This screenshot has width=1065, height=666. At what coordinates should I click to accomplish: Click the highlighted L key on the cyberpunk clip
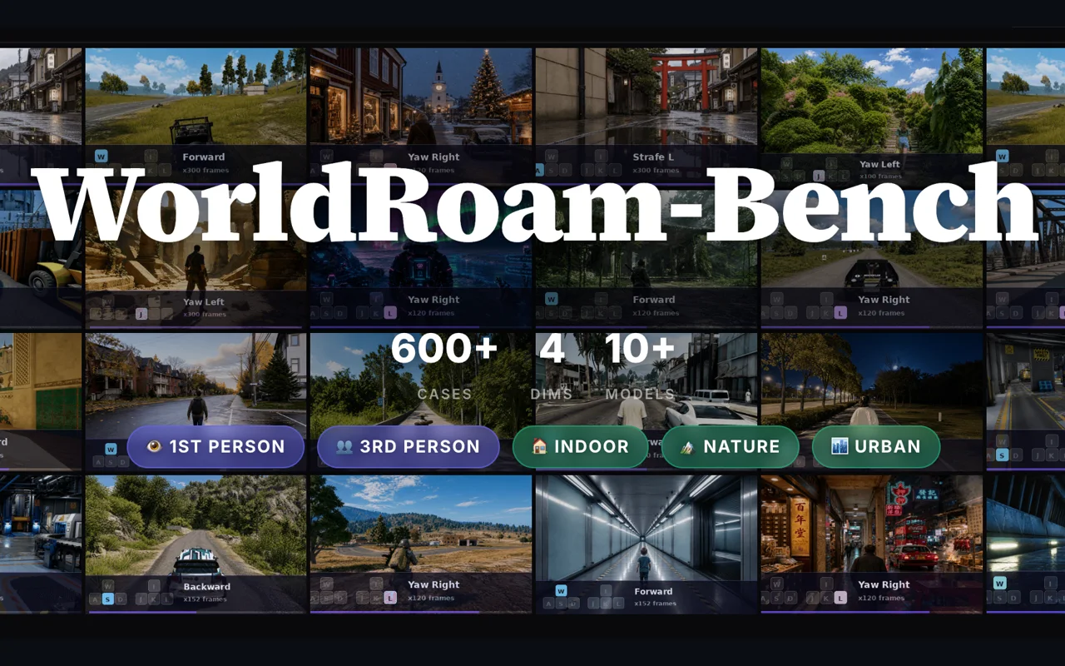click(x=390, y=313)
